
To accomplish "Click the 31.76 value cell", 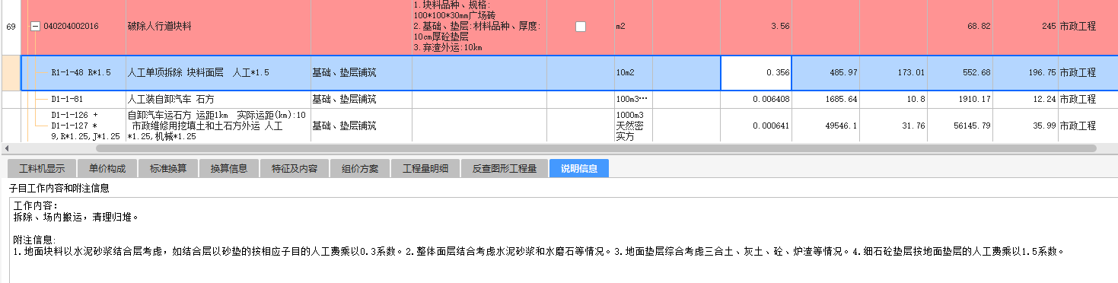I will (x=894, y=126).
